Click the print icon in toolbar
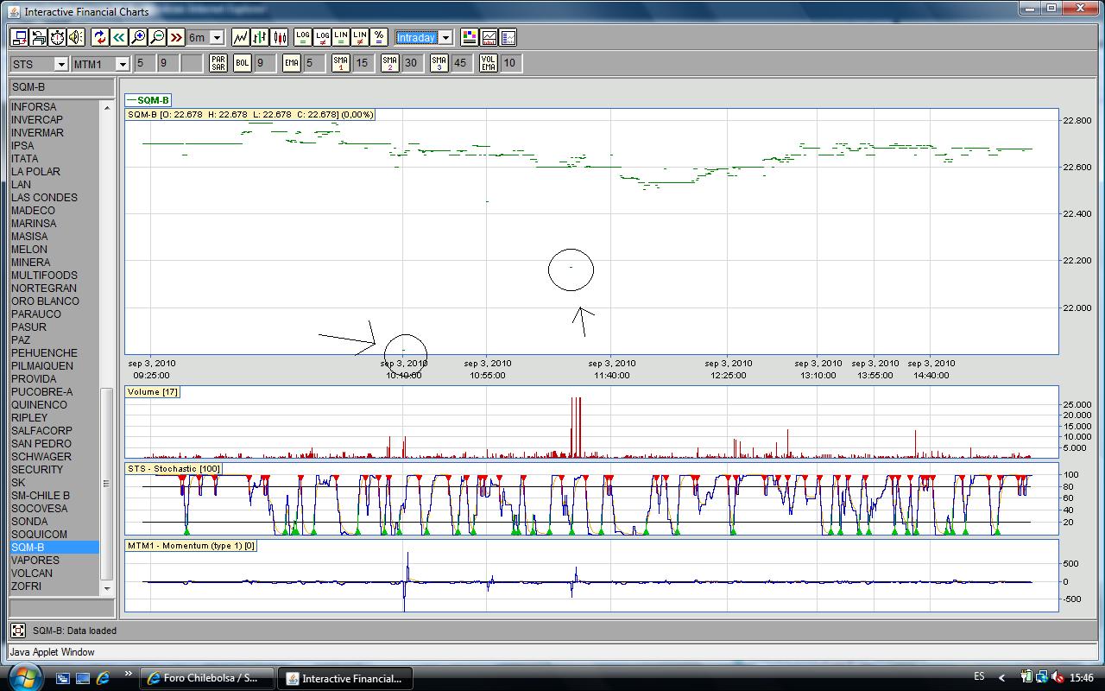Viewport: 1105px width, 691px height. (38, 37)
